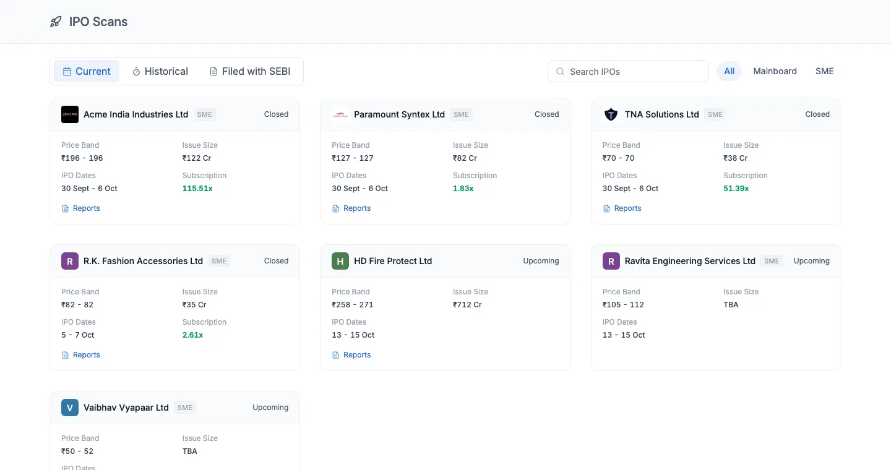
Task: Click the rocket logo icon beside IPO Scans
Action: tap(56, 22)
